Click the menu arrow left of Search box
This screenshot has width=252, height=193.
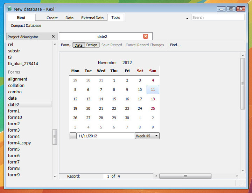click(187, 18)
